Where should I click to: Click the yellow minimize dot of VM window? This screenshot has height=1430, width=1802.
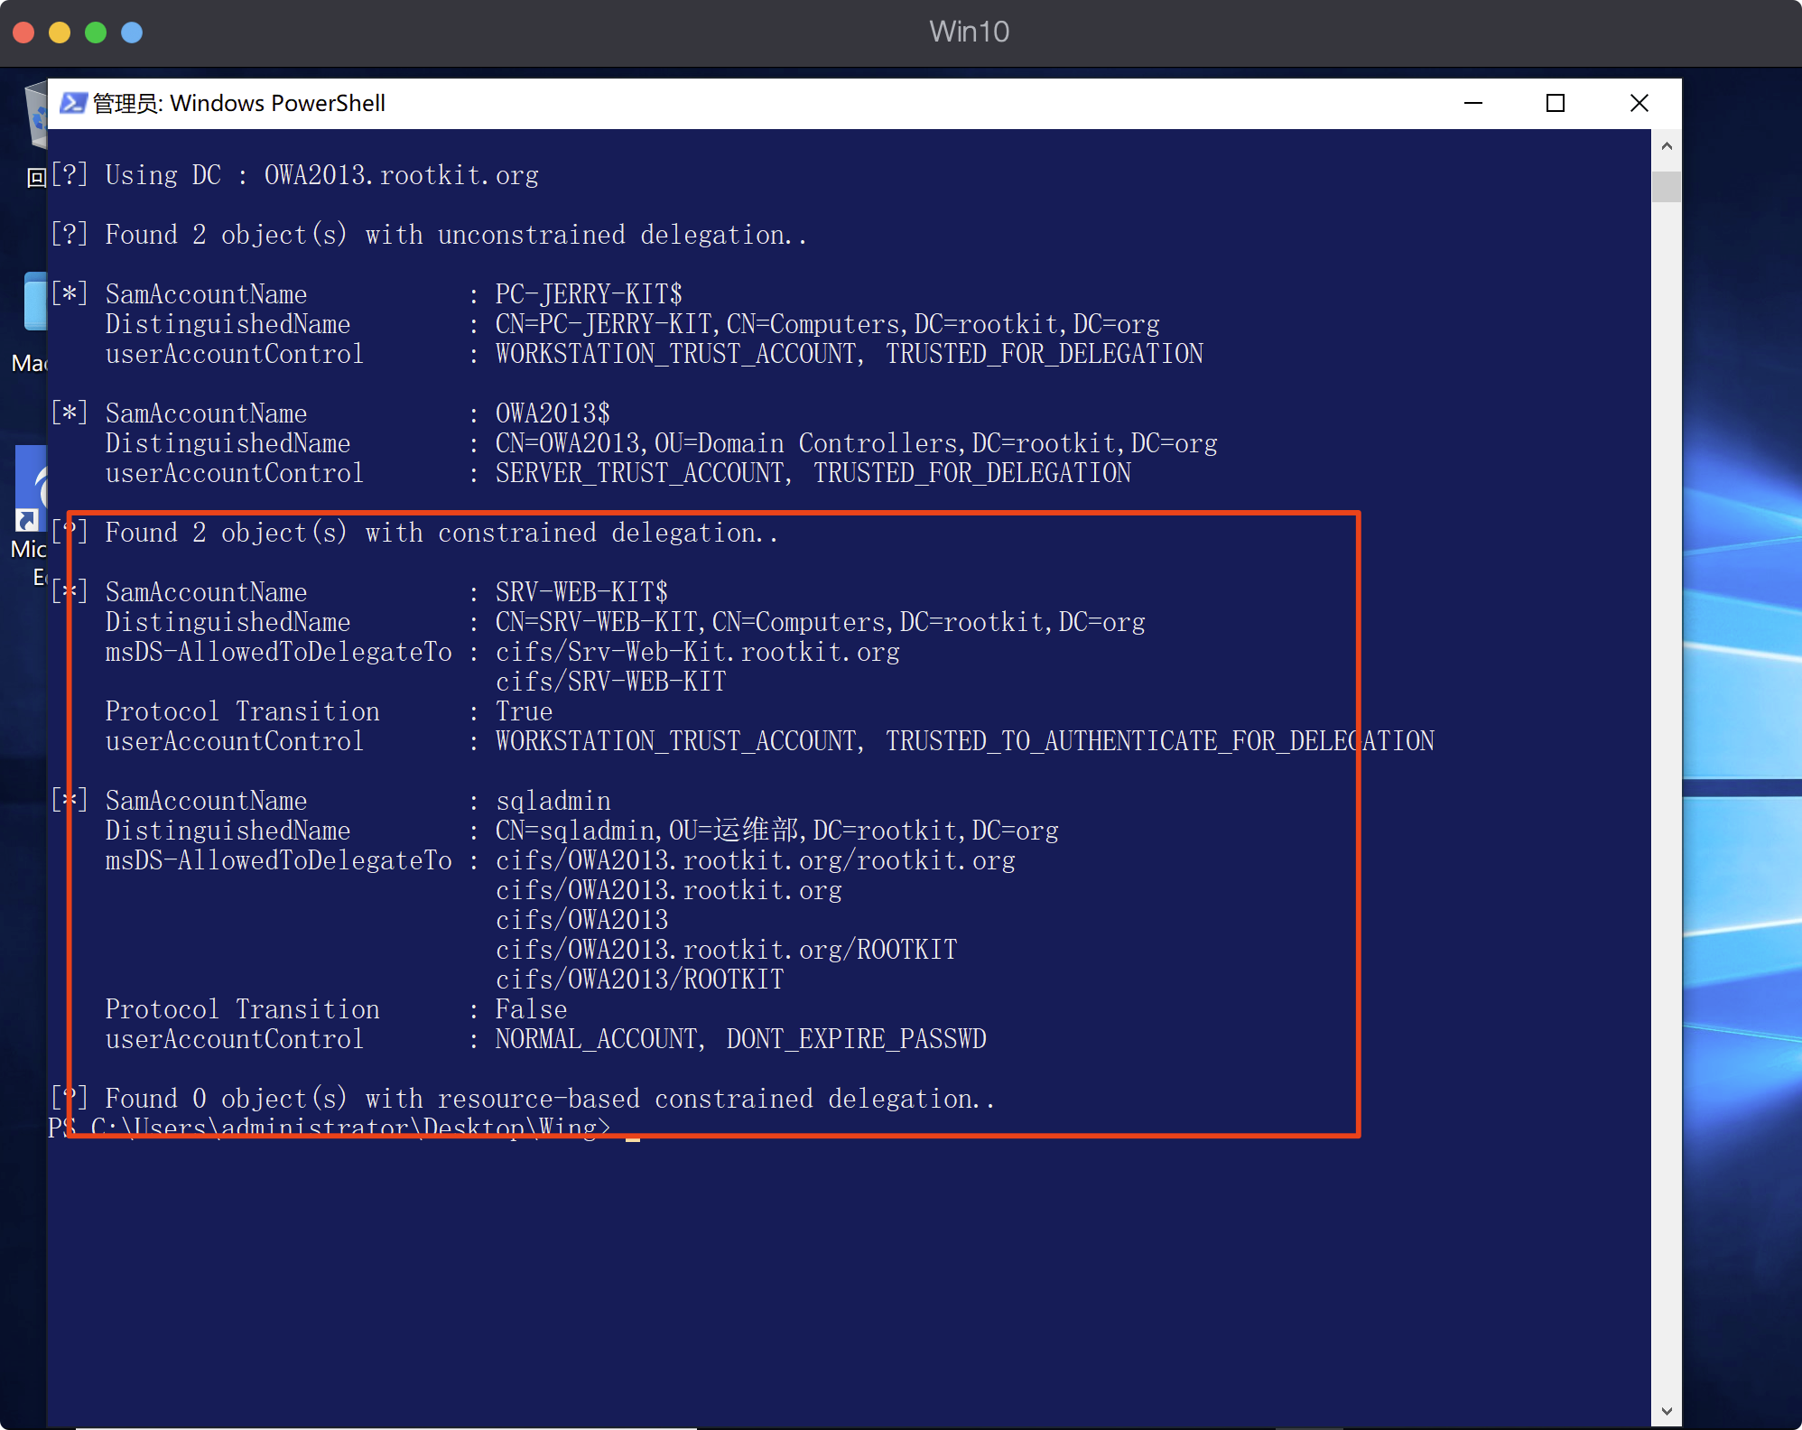pos(60,33)
